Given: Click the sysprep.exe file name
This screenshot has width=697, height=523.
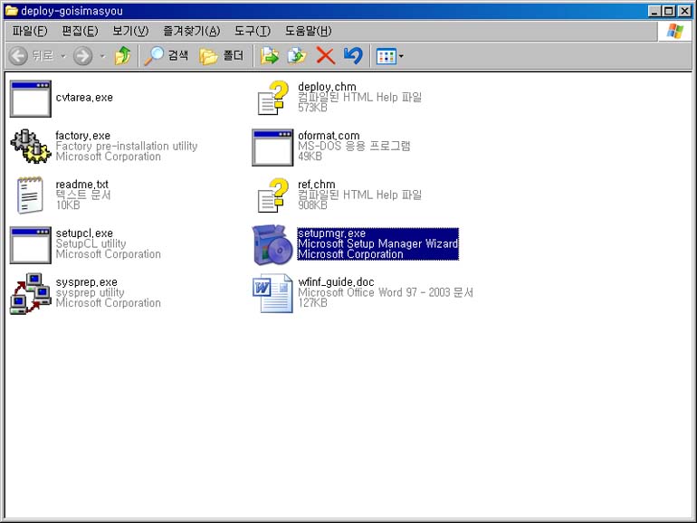Looking at the screenshot, I should click(x=87, y=282).
